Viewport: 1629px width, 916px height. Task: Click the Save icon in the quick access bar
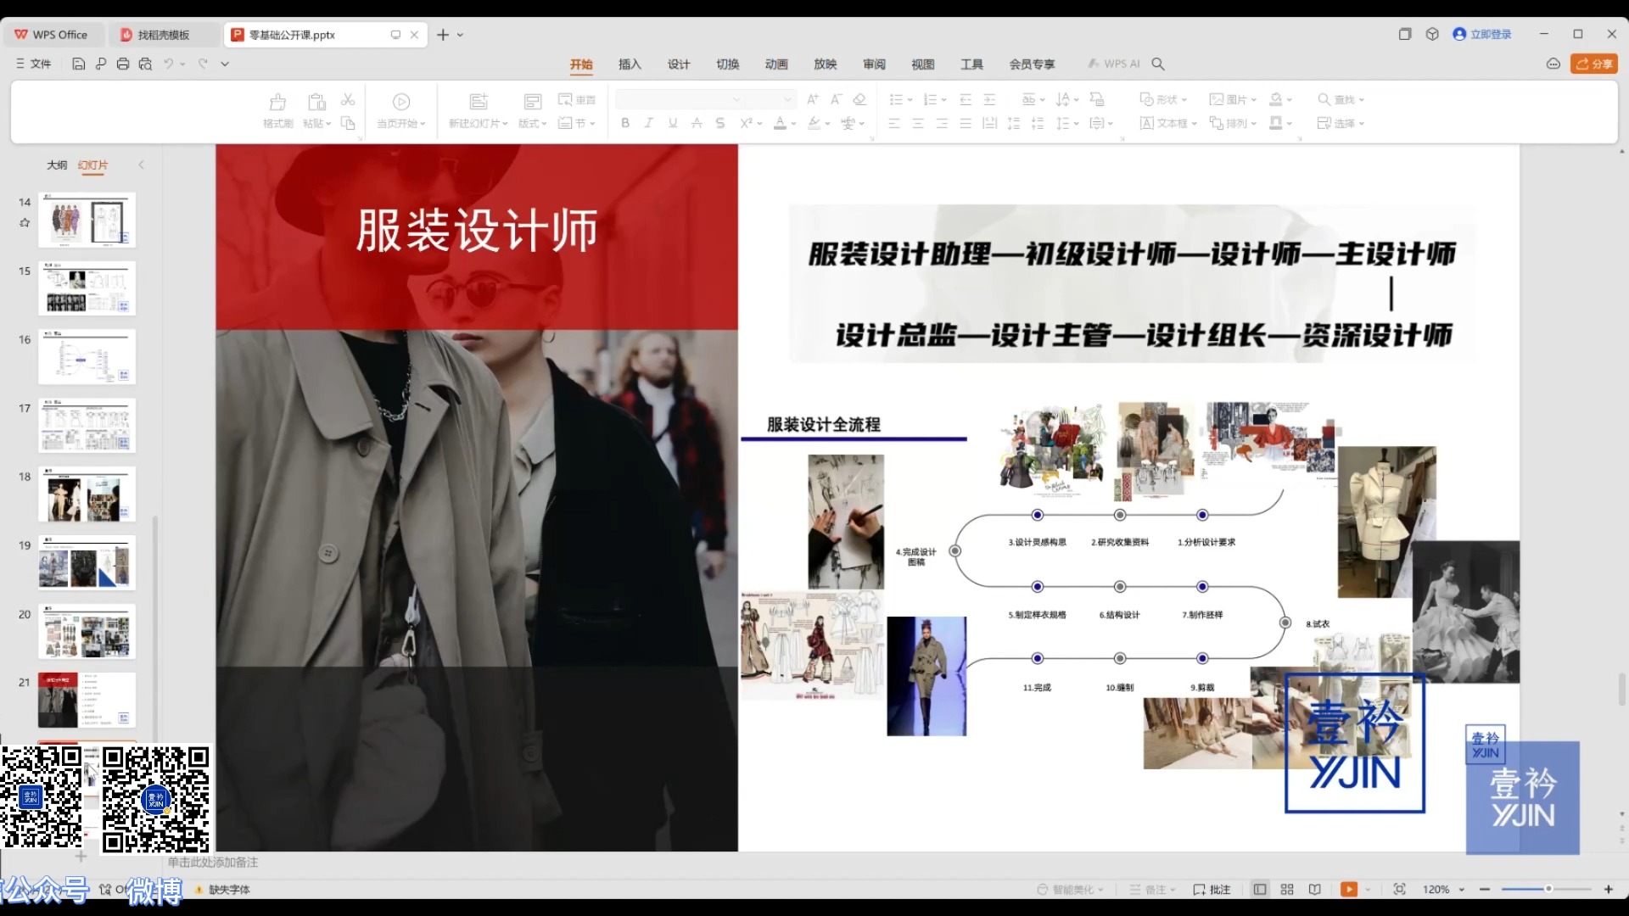point(78,64)
